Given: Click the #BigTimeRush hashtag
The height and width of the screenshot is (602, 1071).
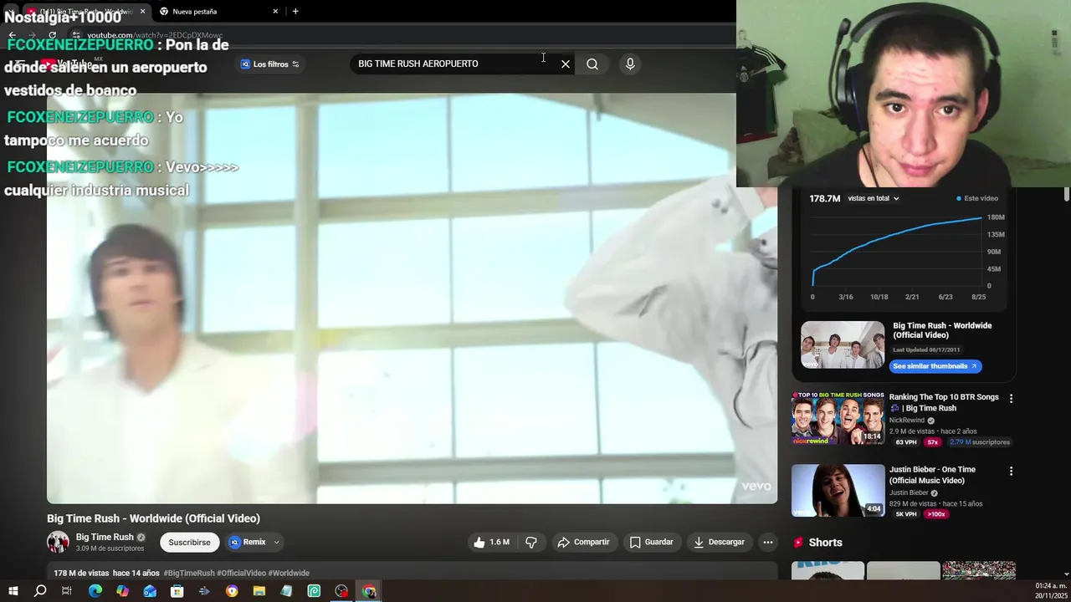Looking at the screenshot, I should (x=189, y=573).
